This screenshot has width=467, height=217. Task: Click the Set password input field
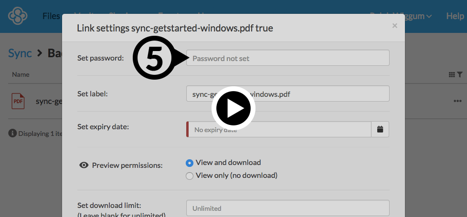tap(287, 58)
